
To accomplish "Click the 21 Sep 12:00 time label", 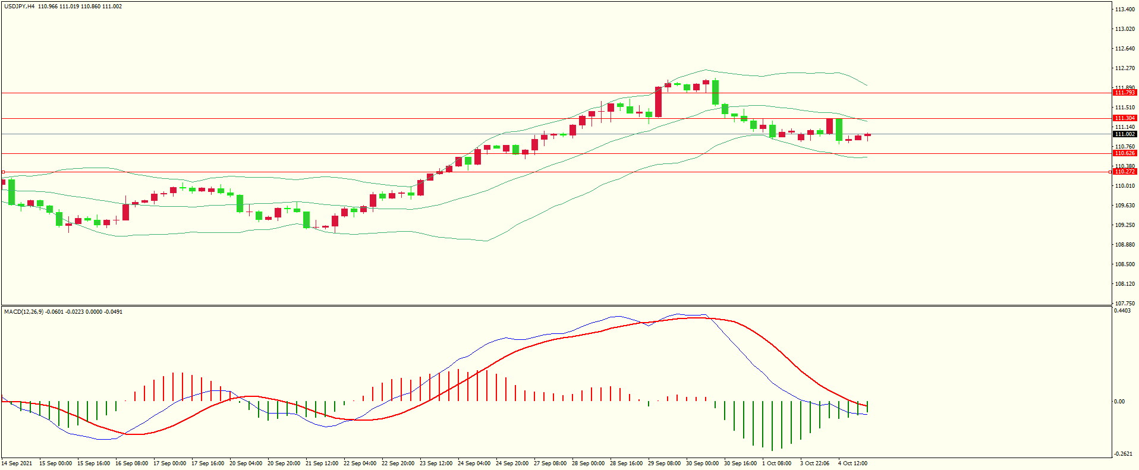I will click(x=322, y=463).
